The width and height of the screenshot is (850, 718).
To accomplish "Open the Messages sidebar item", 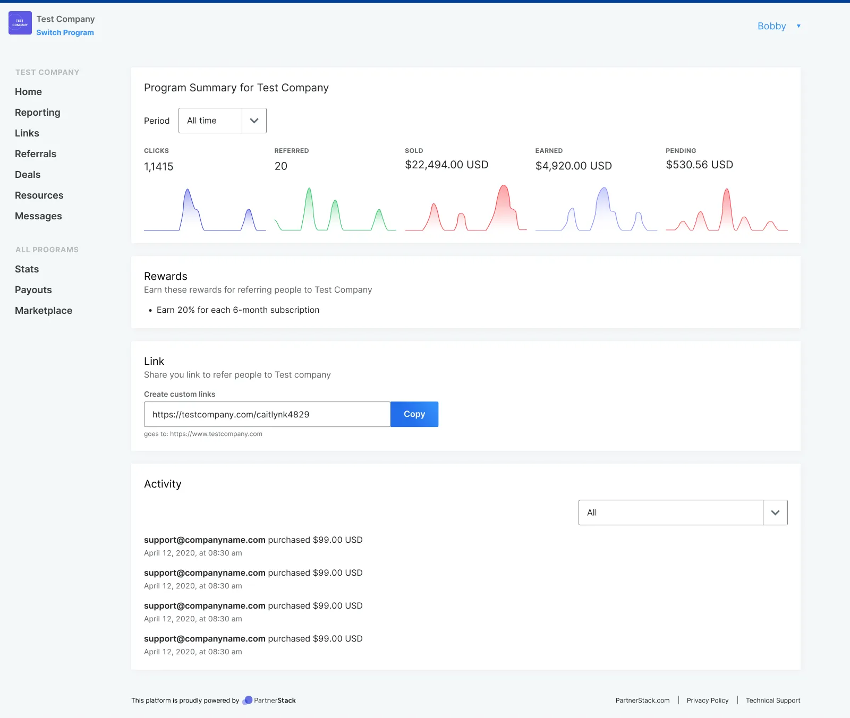I will [38, 216].
